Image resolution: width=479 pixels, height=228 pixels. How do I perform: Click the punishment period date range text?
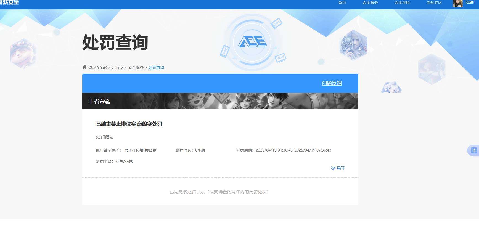[x=284, y=150]
